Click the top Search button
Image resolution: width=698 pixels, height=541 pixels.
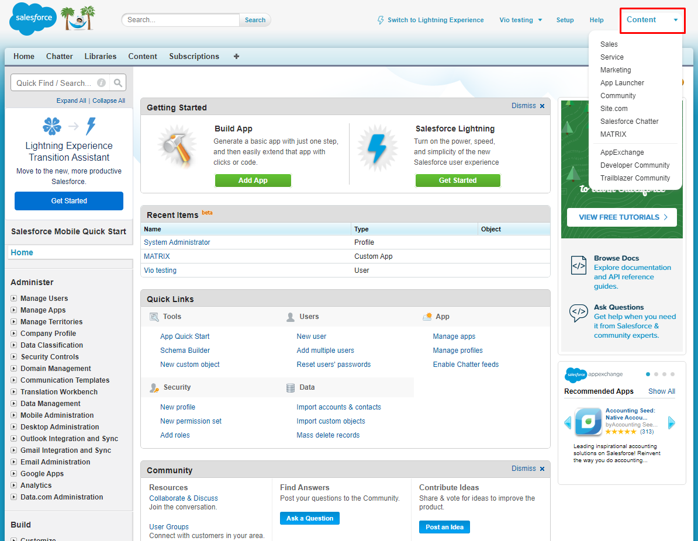[255, 20]
